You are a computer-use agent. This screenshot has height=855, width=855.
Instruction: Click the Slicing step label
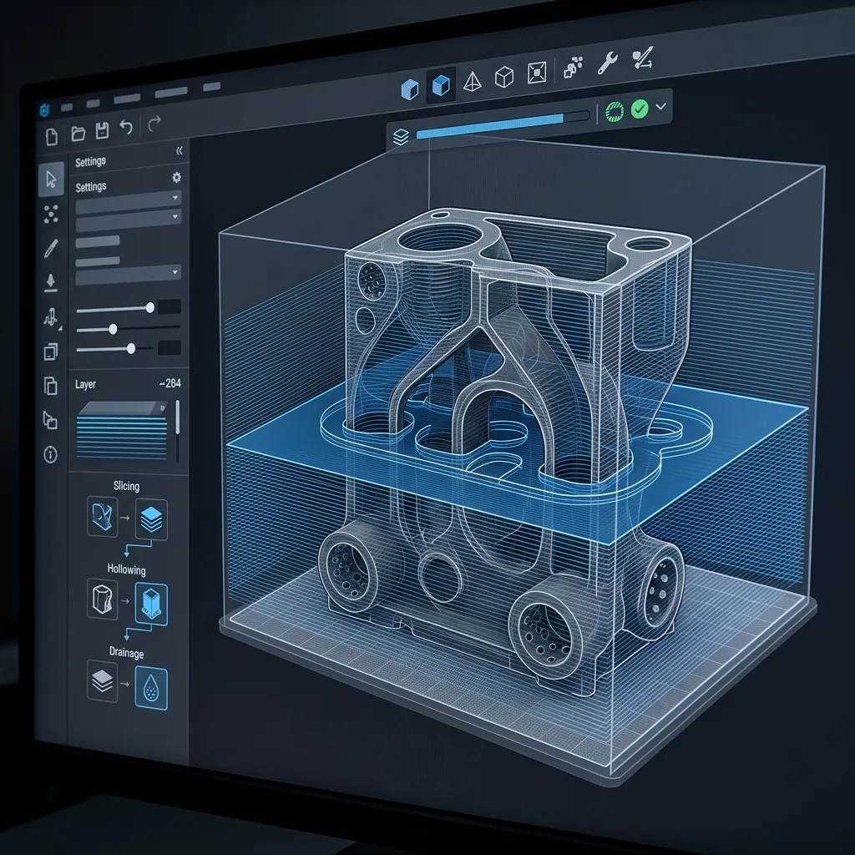[x=127, y=487]
